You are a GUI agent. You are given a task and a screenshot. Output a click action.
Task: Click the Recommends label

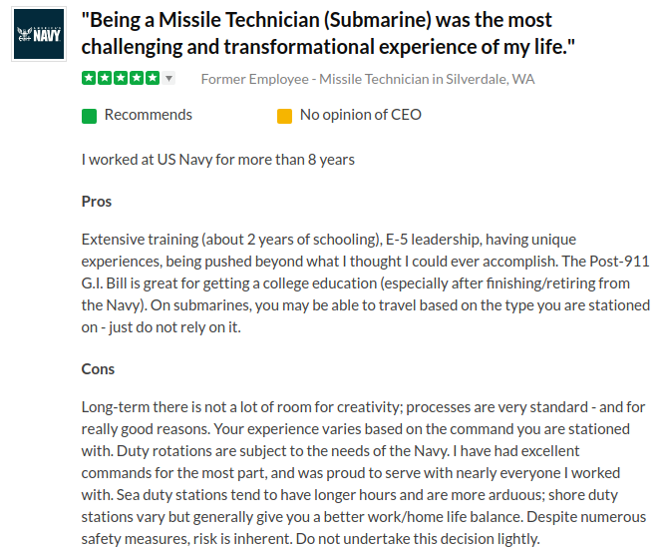148,115
